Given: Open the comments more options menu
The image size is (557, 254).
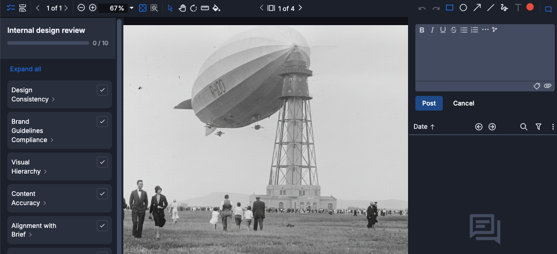Looking at the screenshot, I should (553, 127).
